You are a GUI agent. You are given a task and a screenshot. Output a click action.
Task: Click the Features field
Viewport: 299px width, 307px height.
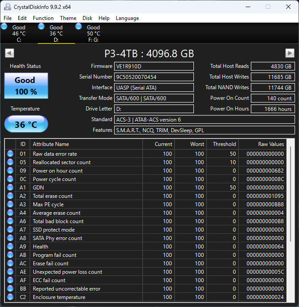[205, 130]
